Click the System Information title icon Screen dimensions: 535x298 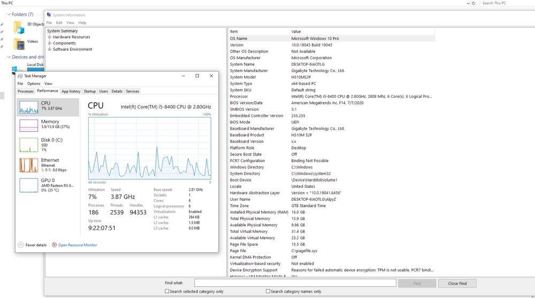pyautogui.click(x=49, y=14)
